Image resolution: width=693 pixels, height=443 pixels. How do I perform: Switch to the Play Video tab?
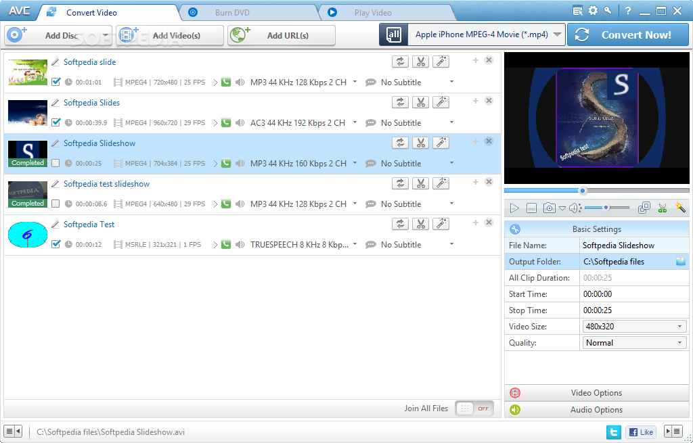coord(373,12)
